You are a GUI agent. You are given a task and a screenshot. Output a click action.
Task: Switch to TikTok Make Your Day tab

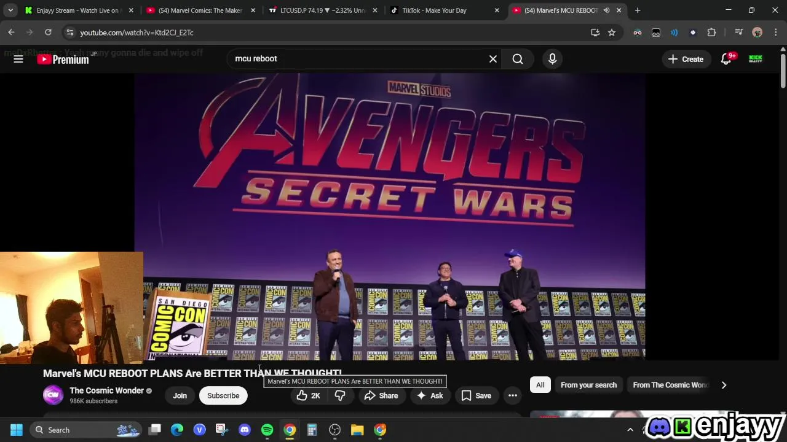[x=444, y=10]
